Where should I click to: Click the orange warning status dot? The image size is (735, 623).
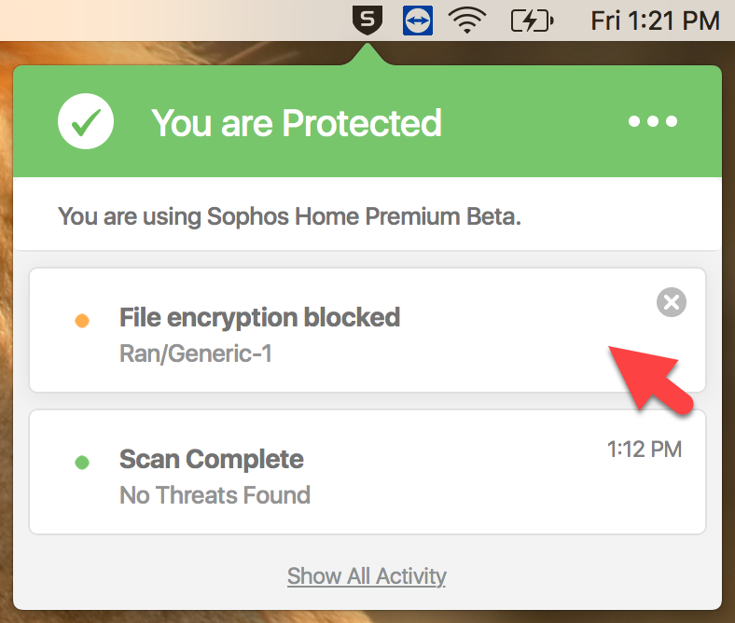pyautogui.click(x=82, y=322)
